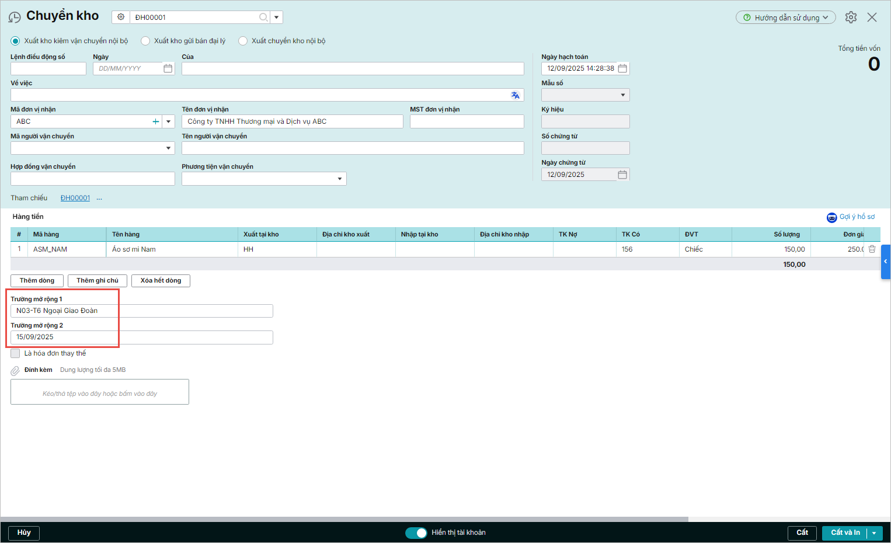This screenshot has height=543, width=891.
Task: Click the paperclip Đính kèm icon
Action: coord(15,370)
